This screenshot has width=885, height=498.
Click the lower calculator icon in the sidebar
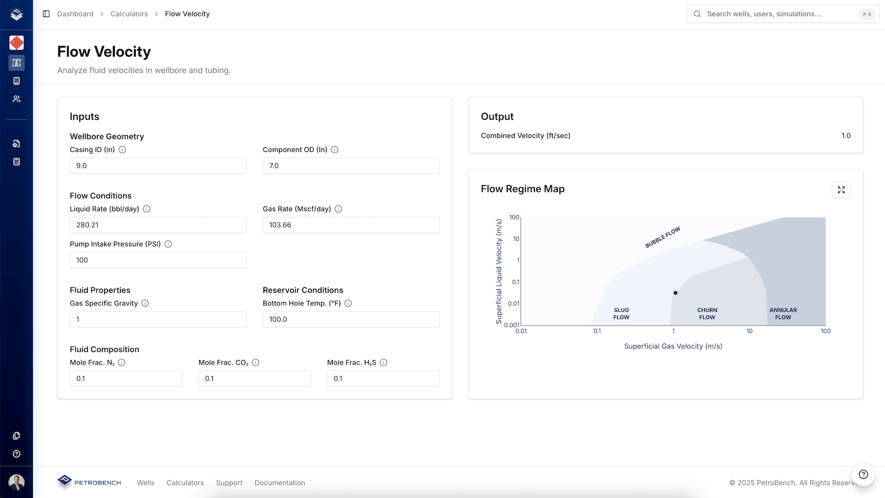click(17, 161)
